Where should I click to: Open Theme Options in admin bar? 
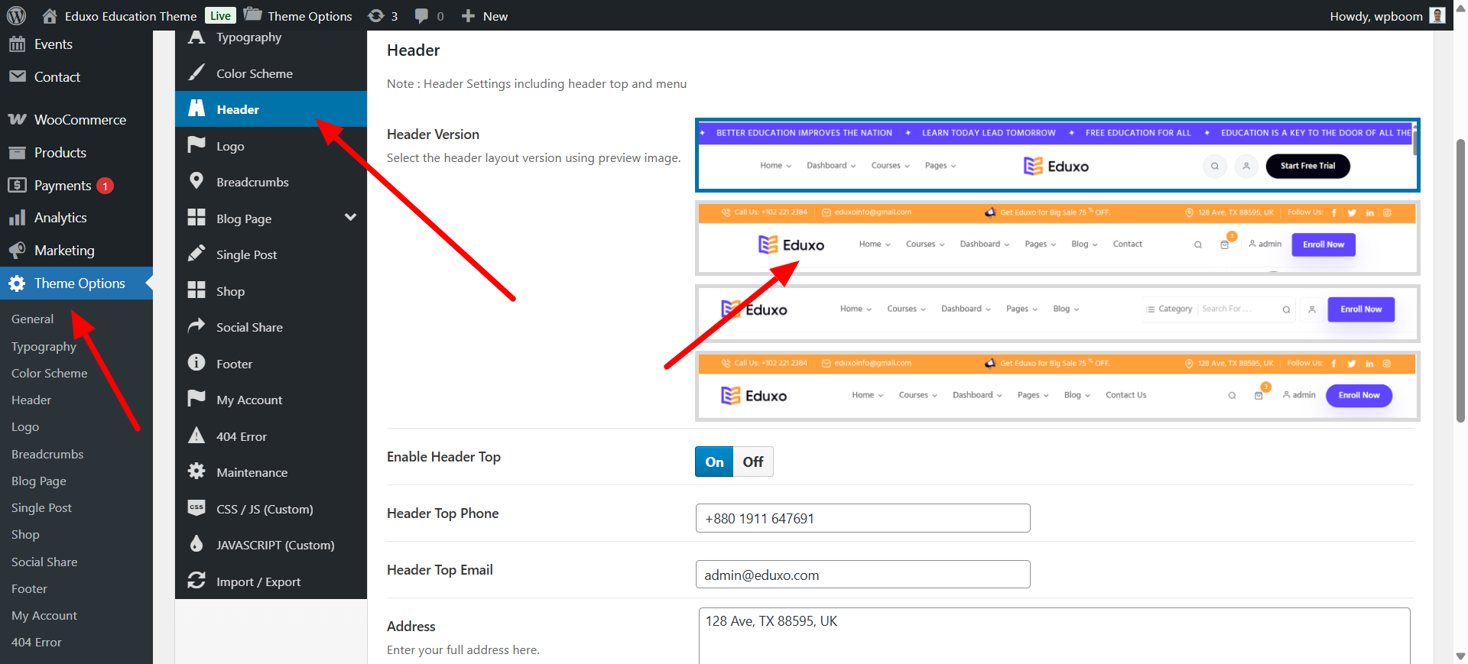[x=297, y=15]
